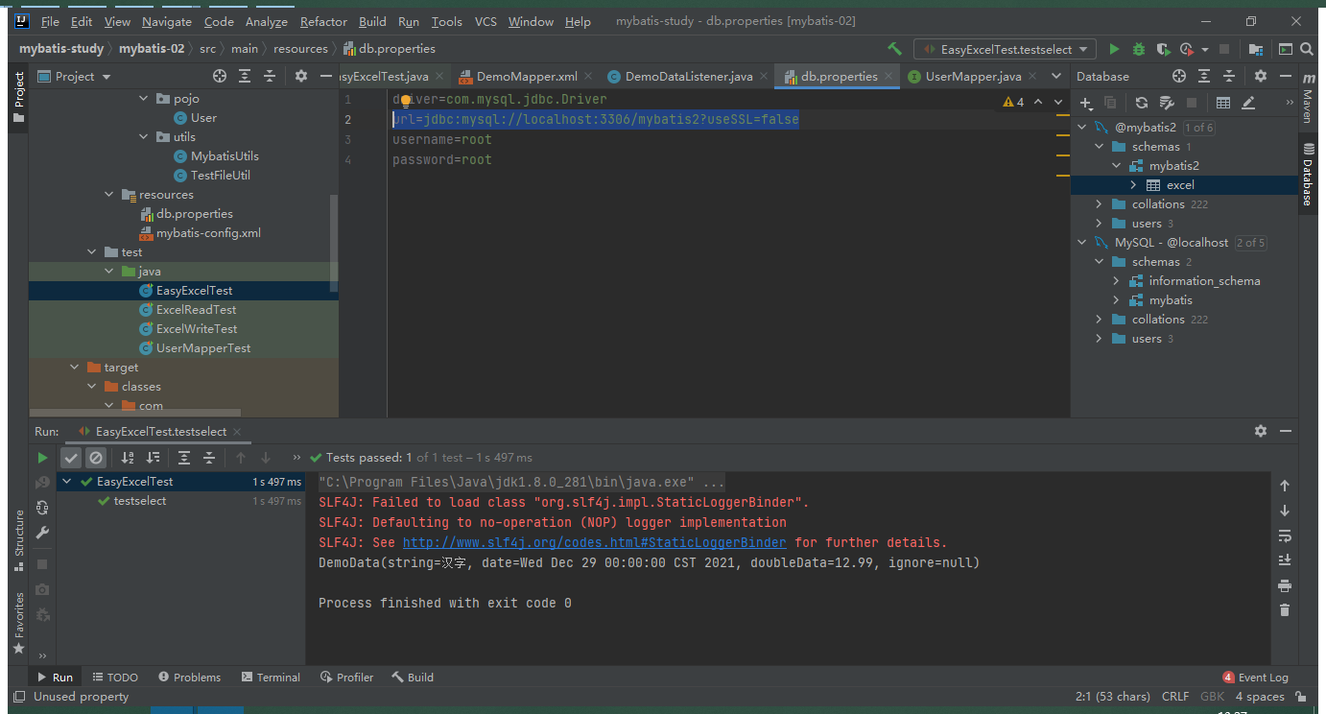
Task: Click the CRLF line separator in the status bar
Action: 1174,696
